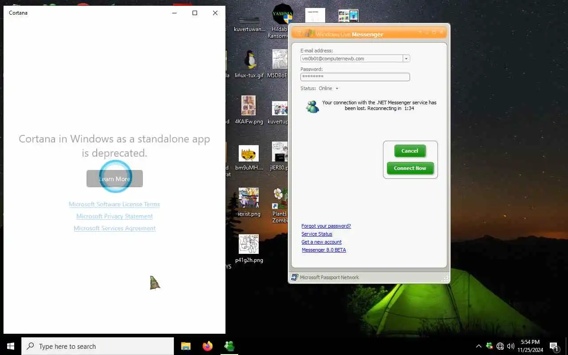Viewport: 568px width, 355px height.
Task: Open the taskbar clock and date
Action: pyautogui.click(x=530, y=346)
